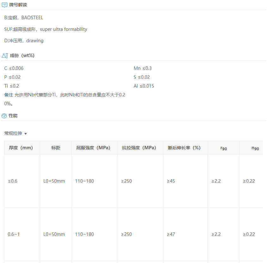
Task: Select the D:冲压用, drawing line
Action: tap(24, 41)
